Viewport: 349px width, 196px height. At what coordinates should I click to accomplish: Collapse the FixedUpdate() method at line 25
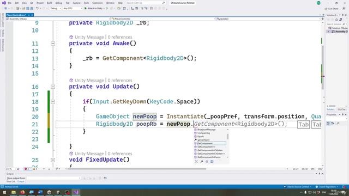(53, 160)
